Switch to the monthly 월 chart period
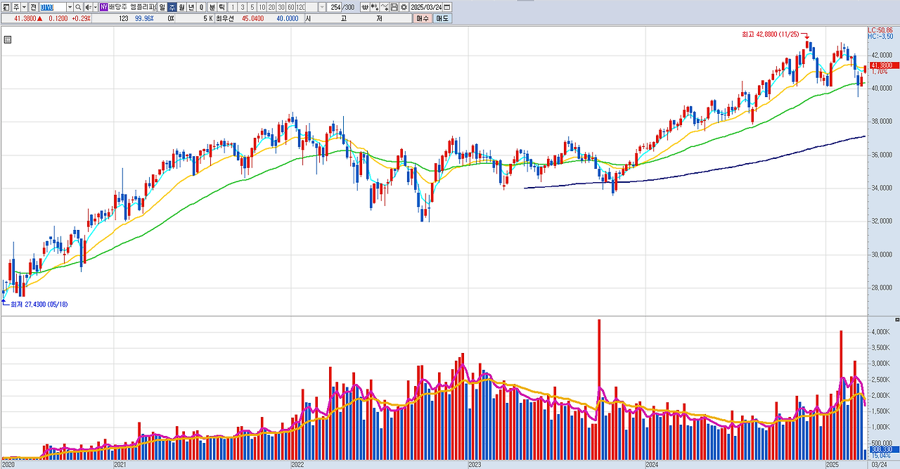 click(181, 7)
